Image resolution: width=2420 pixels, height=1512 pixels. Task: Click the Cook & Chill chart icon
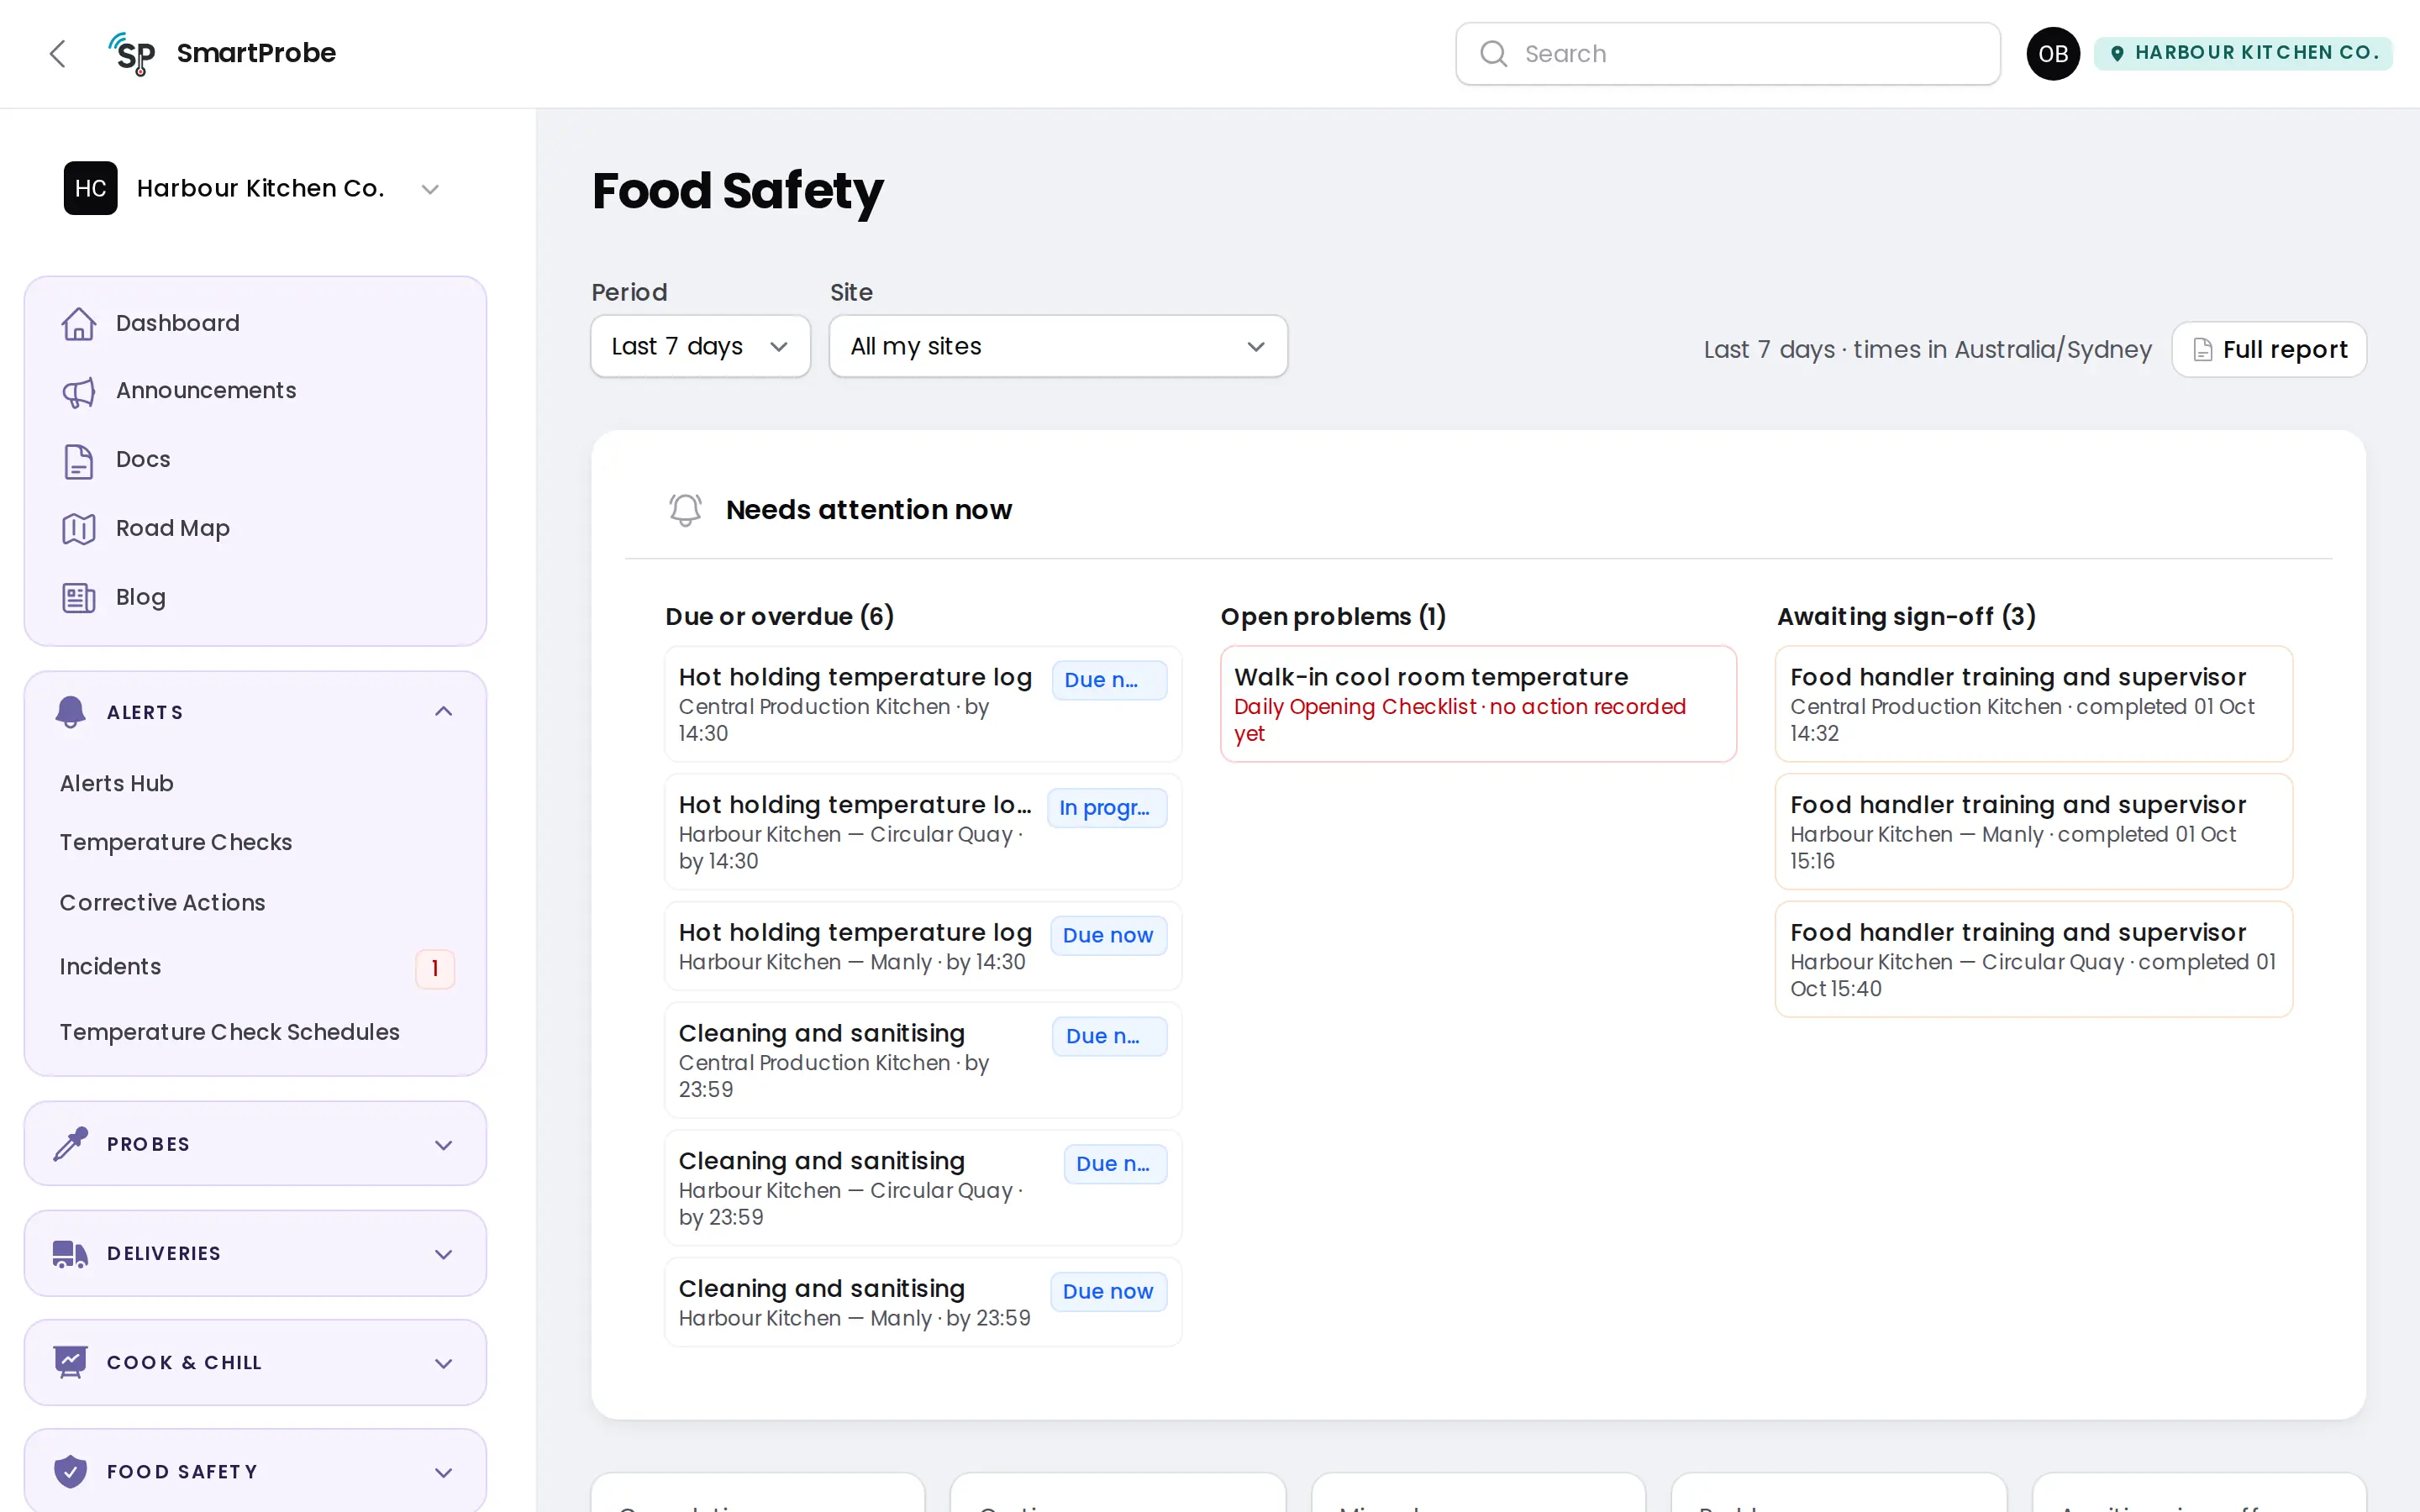click(70, 1362)
